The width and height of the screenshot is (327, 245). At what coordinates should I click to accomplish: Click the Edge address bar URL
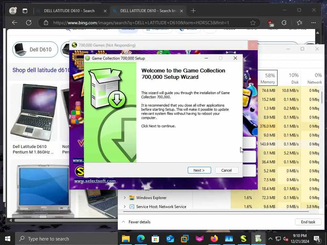[141, 23]
